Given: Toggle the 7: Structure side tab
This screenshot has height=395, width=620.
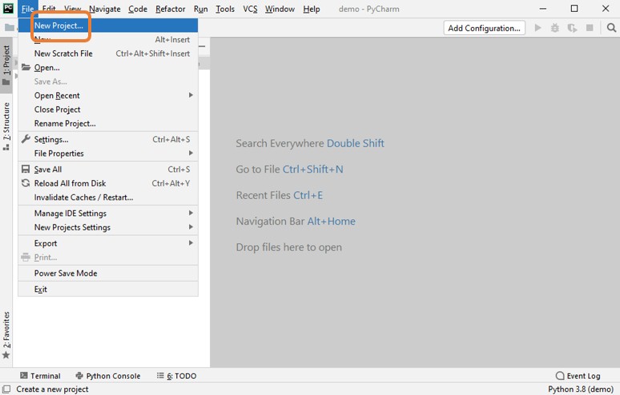Looking at the screenshot, I should (6, 126).
